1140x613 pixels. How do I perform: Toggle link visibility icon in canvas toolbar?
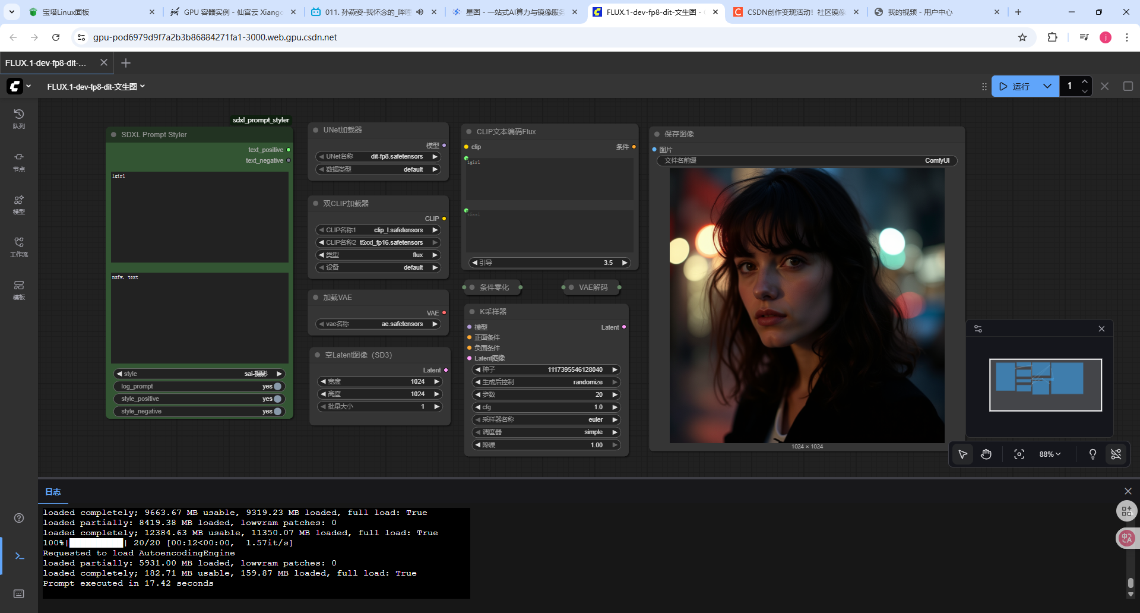1116,454
